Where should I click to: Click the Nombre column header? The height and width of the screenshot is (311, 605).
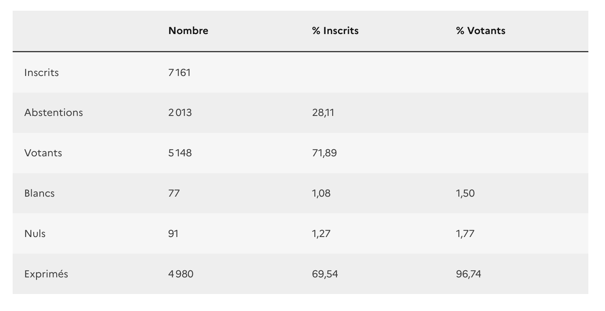188,31
